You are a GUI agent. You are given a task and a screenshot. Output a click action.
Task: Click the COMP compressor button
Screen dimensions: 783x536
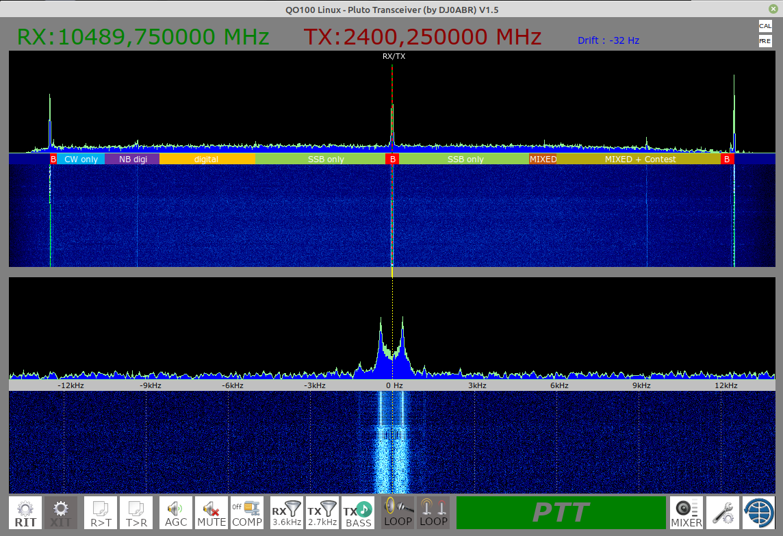click(247, 513)
